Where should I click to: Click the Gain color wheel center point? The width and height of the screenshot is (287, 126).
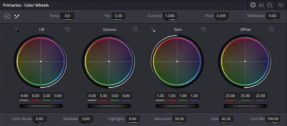177,62
